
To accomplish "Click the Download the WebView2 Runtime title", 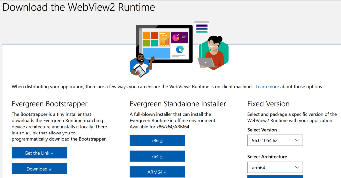I will point(79,7).
